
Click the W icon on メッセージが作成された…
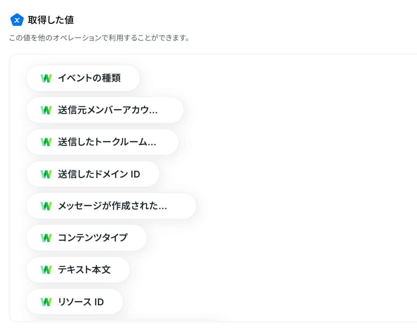(46, 206)
